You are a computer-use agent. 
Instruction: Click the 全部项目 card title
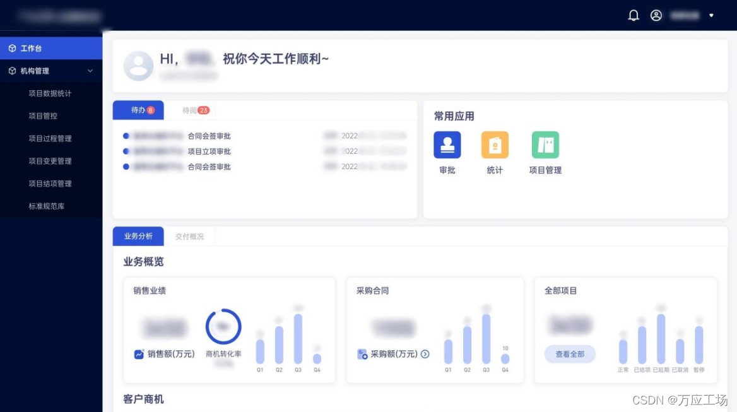[560, 291]
